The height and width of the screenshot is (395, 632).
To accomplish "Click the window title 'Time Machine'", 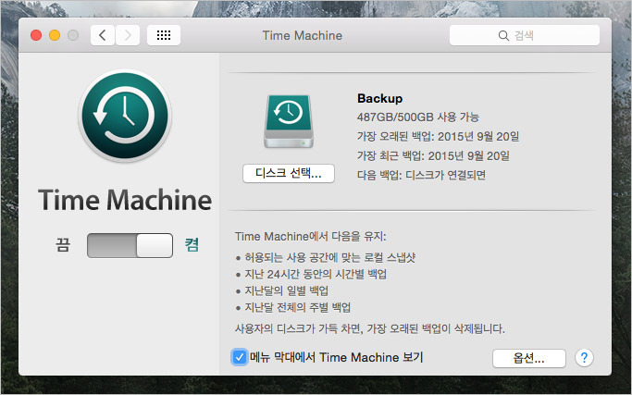I will (x=303, y=35).
